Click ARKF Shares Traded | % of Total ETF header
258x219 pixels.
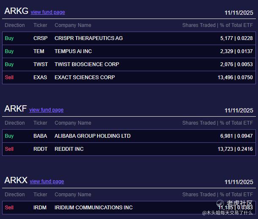[217, 123]
